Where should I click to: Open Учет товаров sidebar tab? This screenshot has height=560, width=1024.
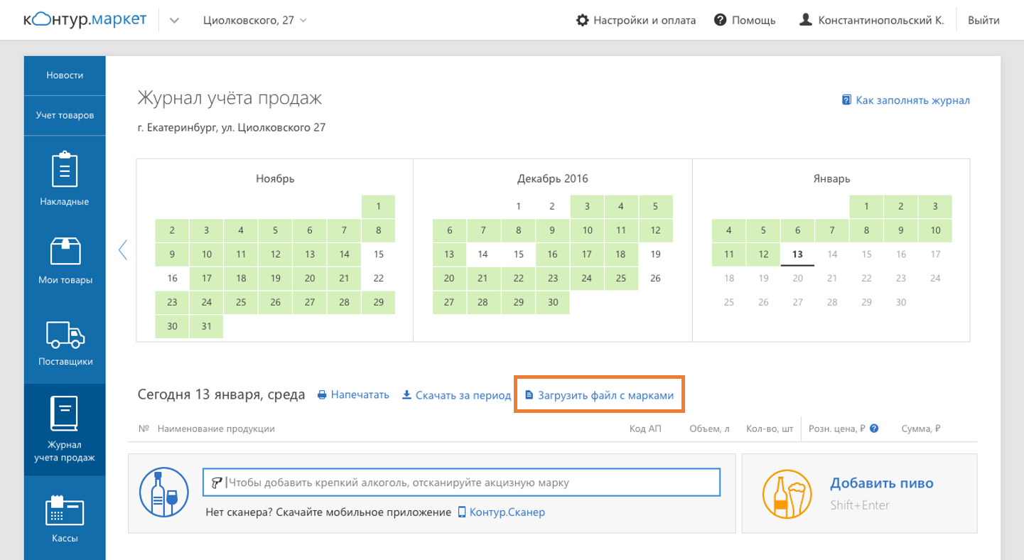[65, 115]
